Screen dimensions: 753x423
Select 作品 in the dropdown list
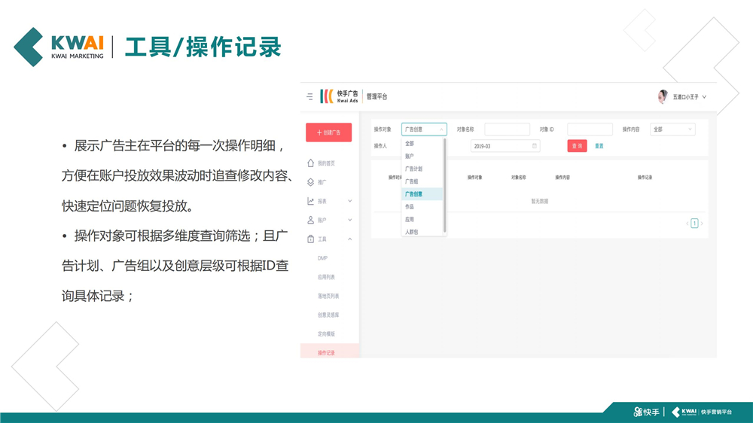(422, 207)
